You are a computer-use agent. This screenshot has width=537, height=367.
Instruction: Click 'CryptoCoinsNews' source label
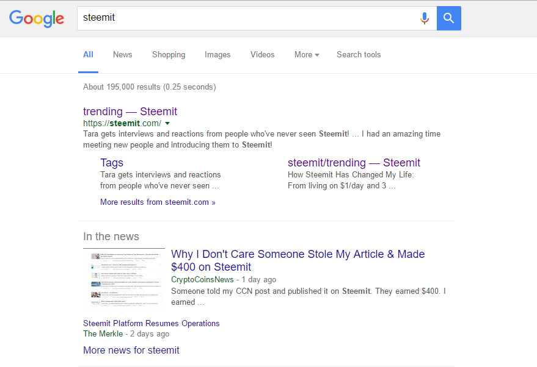click(x=202, y=280)
